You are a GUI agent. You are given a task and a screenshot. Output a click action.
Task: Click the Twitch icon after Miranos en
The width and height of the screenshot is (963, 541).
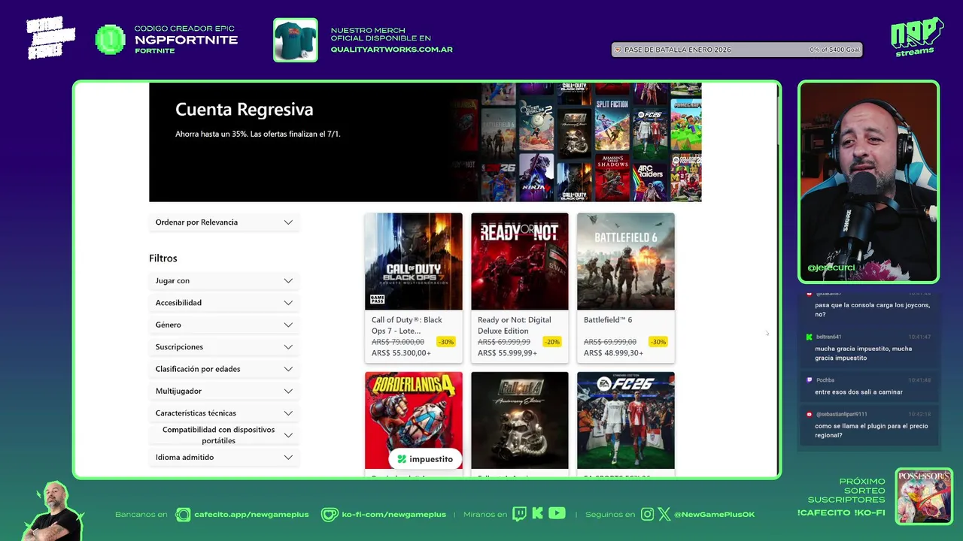(519, 514)
